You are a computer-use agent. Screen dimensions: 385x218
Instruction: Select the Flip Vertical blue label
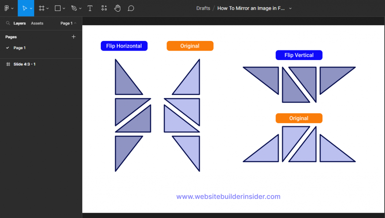click(299, 55)
